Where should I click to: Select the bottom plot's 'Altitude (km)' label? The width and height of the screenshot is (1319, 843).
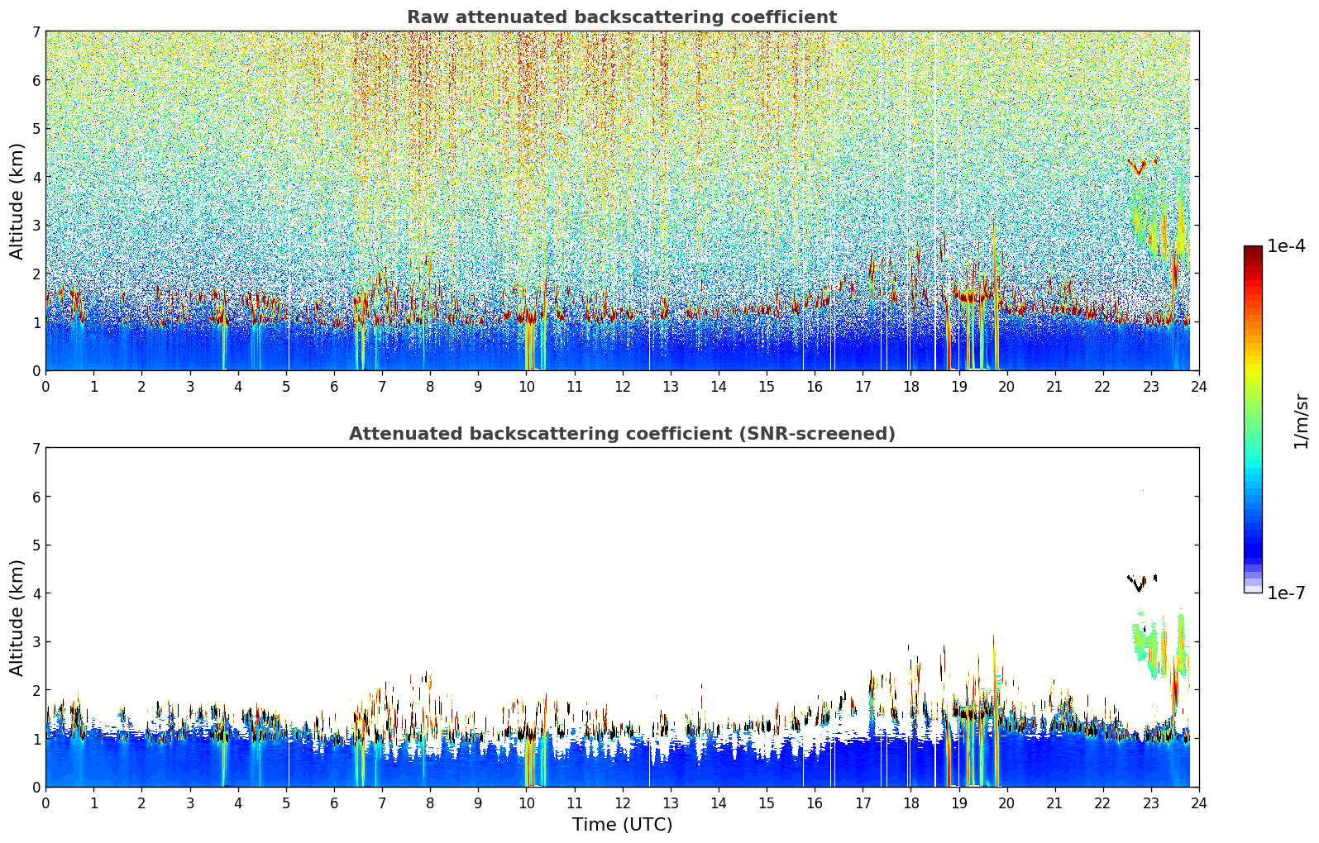[x=17, y=617]
